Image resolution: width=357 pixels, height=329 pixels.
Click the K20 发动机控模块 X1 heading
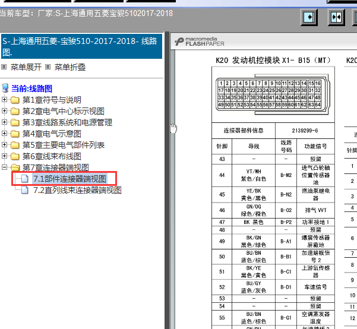(273, 61)
